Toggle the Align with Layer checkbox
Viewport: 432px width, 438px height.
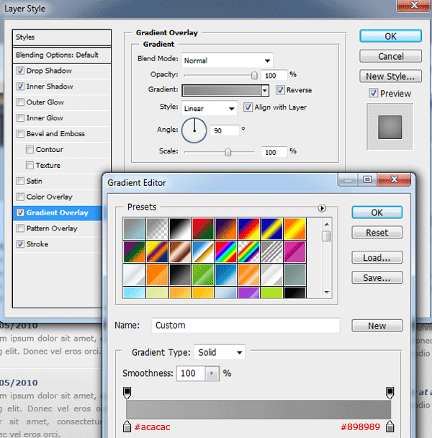(x=248, y=107)
